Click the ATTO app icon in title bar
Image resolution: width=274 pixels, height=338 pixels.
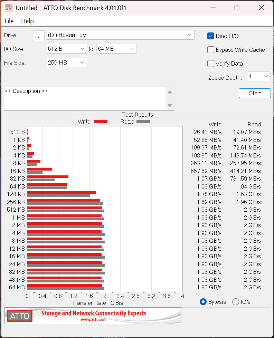pos(8,8)
